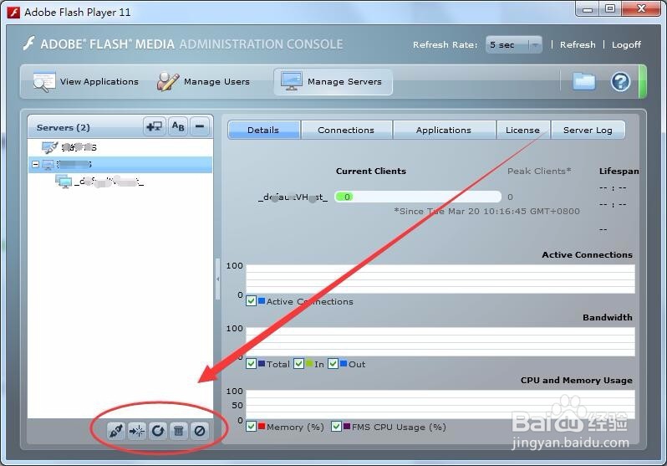Click the Active Connections chart title
This screenshot has height=466, width=667.
[x=587, y=254]
